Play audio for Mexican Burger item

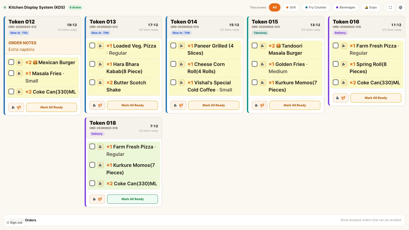point(19,62)
